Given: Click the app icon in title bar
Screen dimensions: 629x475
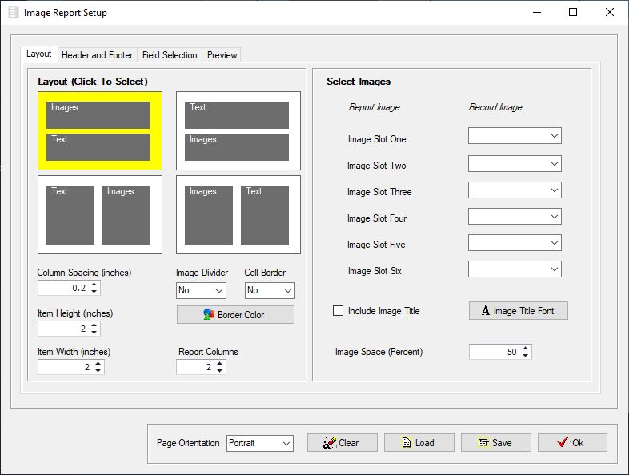Looking at the screenshot, I should pyautogui.click(x=14, y=13).
